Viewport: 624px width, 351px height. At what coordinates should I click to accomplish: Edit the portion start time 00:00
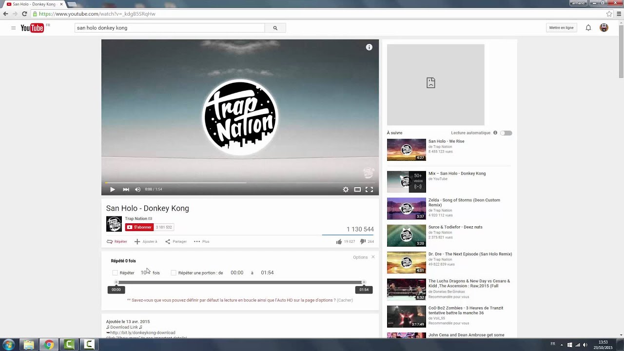point(237,273)
